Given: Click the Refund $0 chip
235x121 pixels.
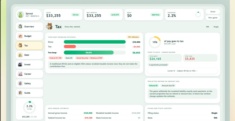Looking at the screenshot, I should (x=153, y=86).
